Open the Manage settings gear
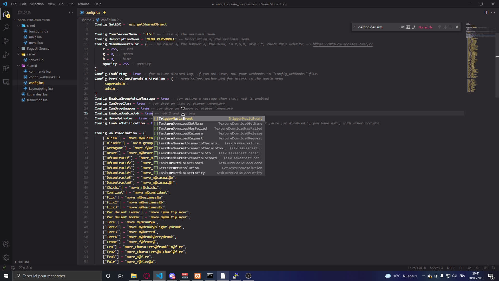 [6, 257]
